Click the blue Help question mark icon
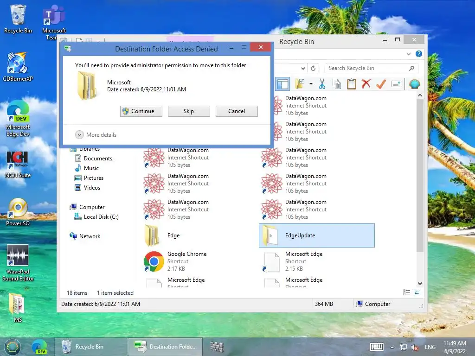The width and height of the screenshot is (475, 356). tap(419, 54)
